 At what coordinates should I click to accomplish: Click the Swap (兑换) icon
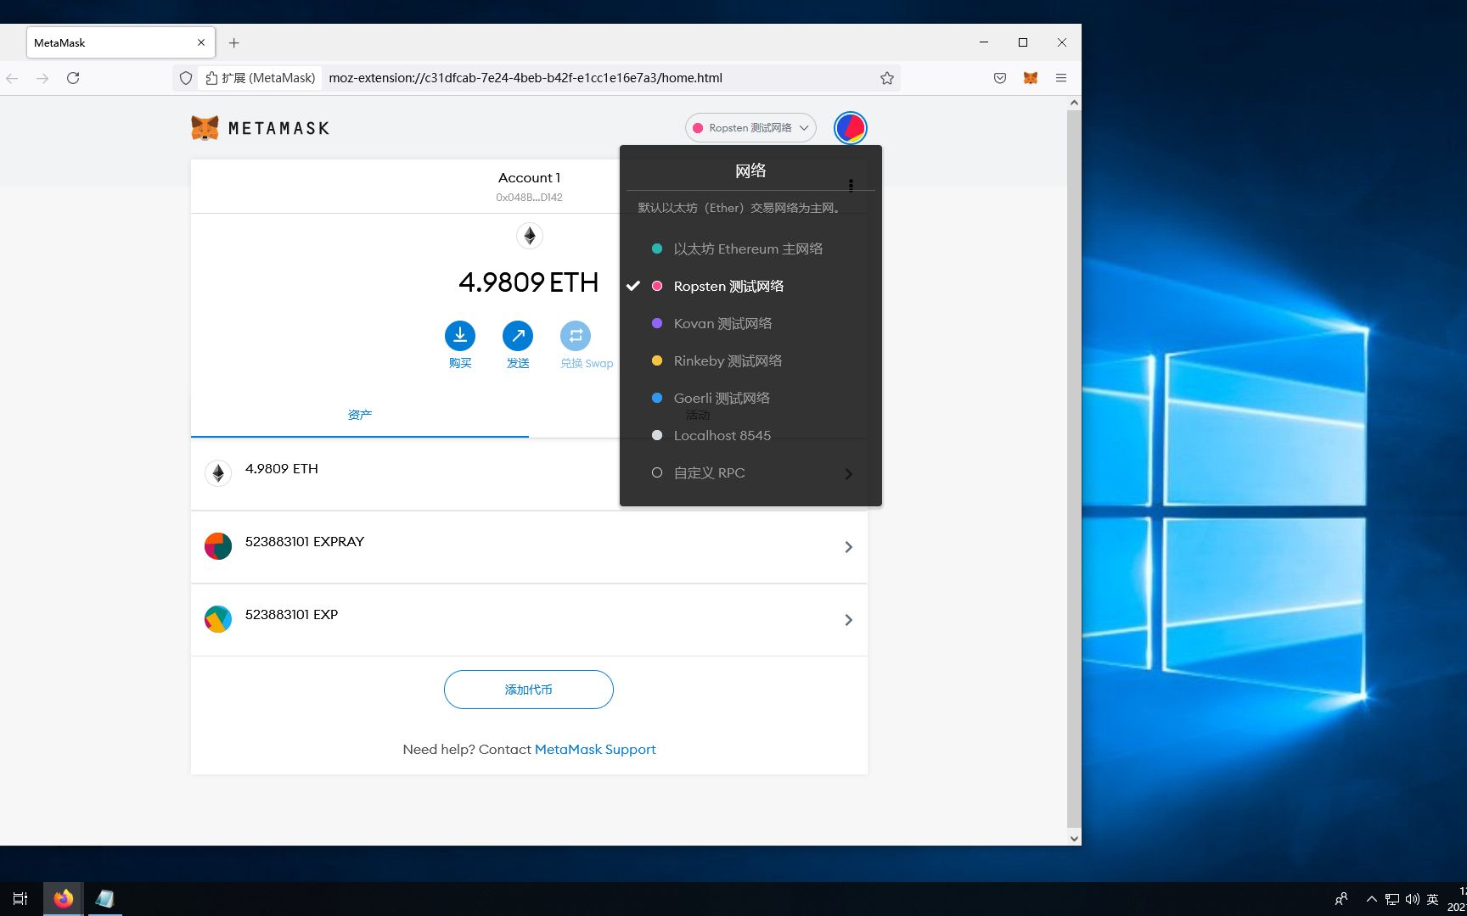(x=576, y=336)
